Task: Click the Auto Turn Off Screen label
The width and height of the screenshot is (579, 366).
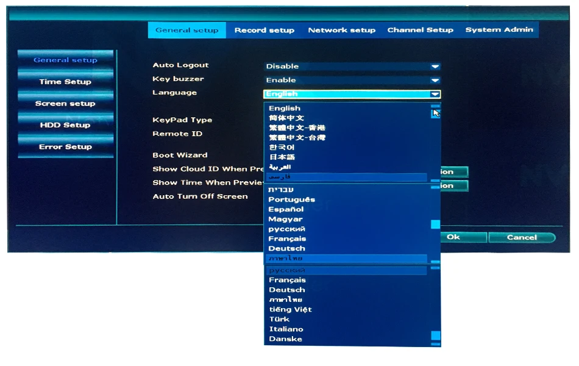Action: 200,196
